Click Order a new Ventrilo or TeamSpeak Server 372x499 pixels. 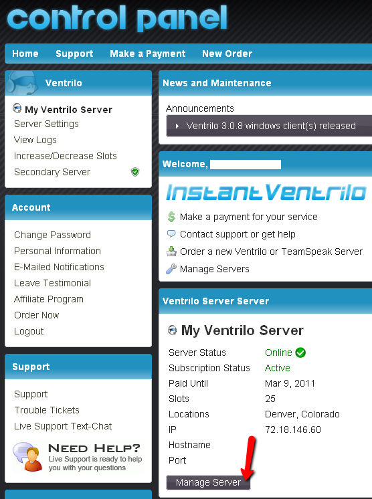[x=272, y=252]
